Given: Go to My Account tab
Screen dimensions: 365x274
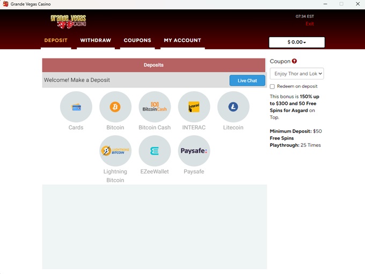Looking at the screenshot, I should pyautogui.click(x=182, y=40).
